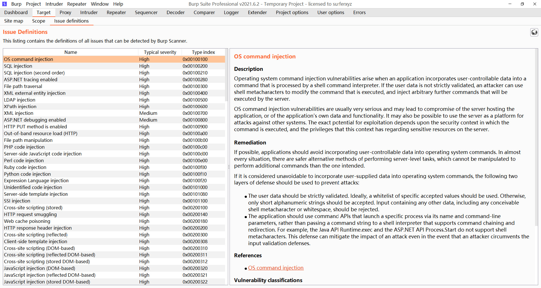Select HTTP response header injection issue

coord(114,228)
